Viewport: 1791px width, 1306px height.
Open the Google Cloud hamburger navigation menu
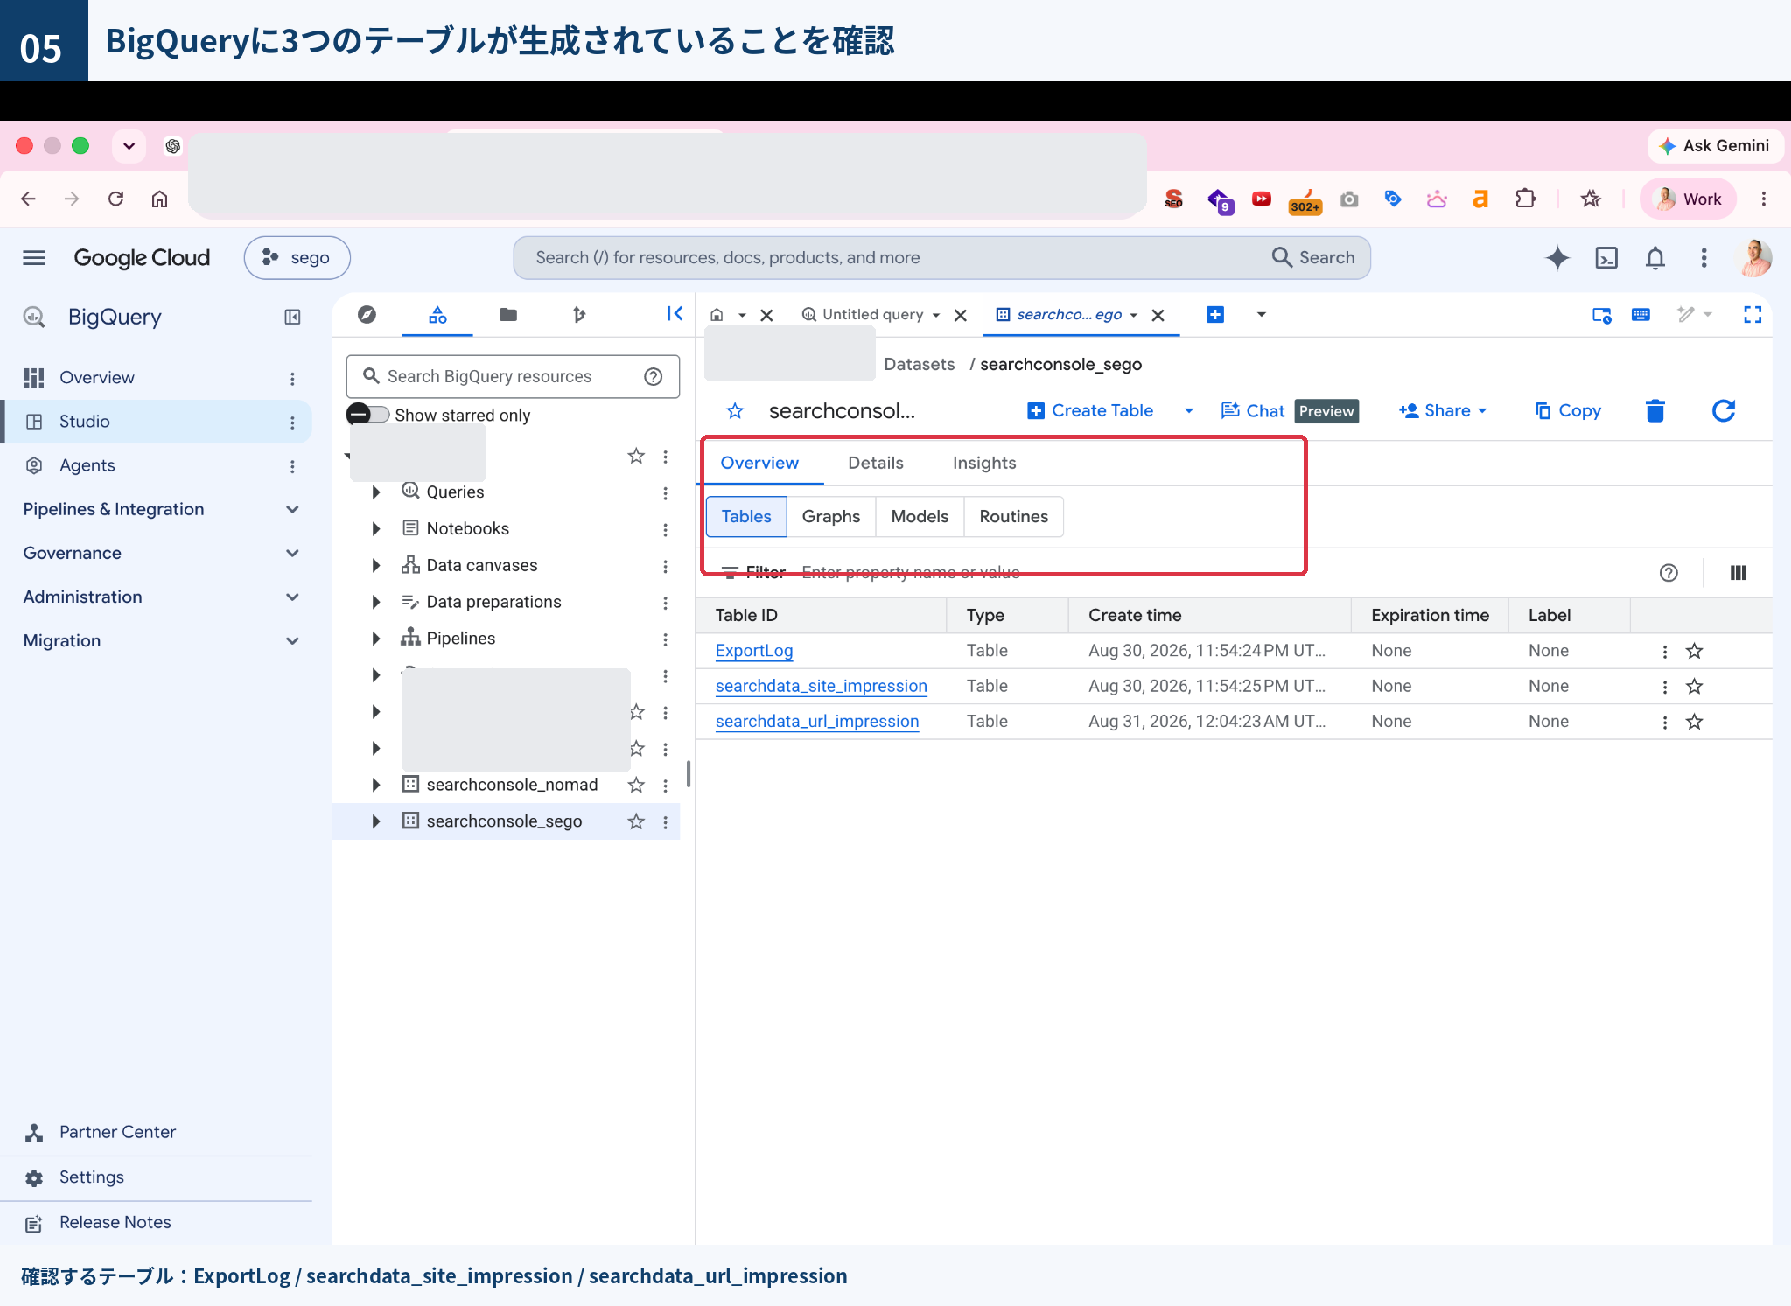tap(34, 257)
